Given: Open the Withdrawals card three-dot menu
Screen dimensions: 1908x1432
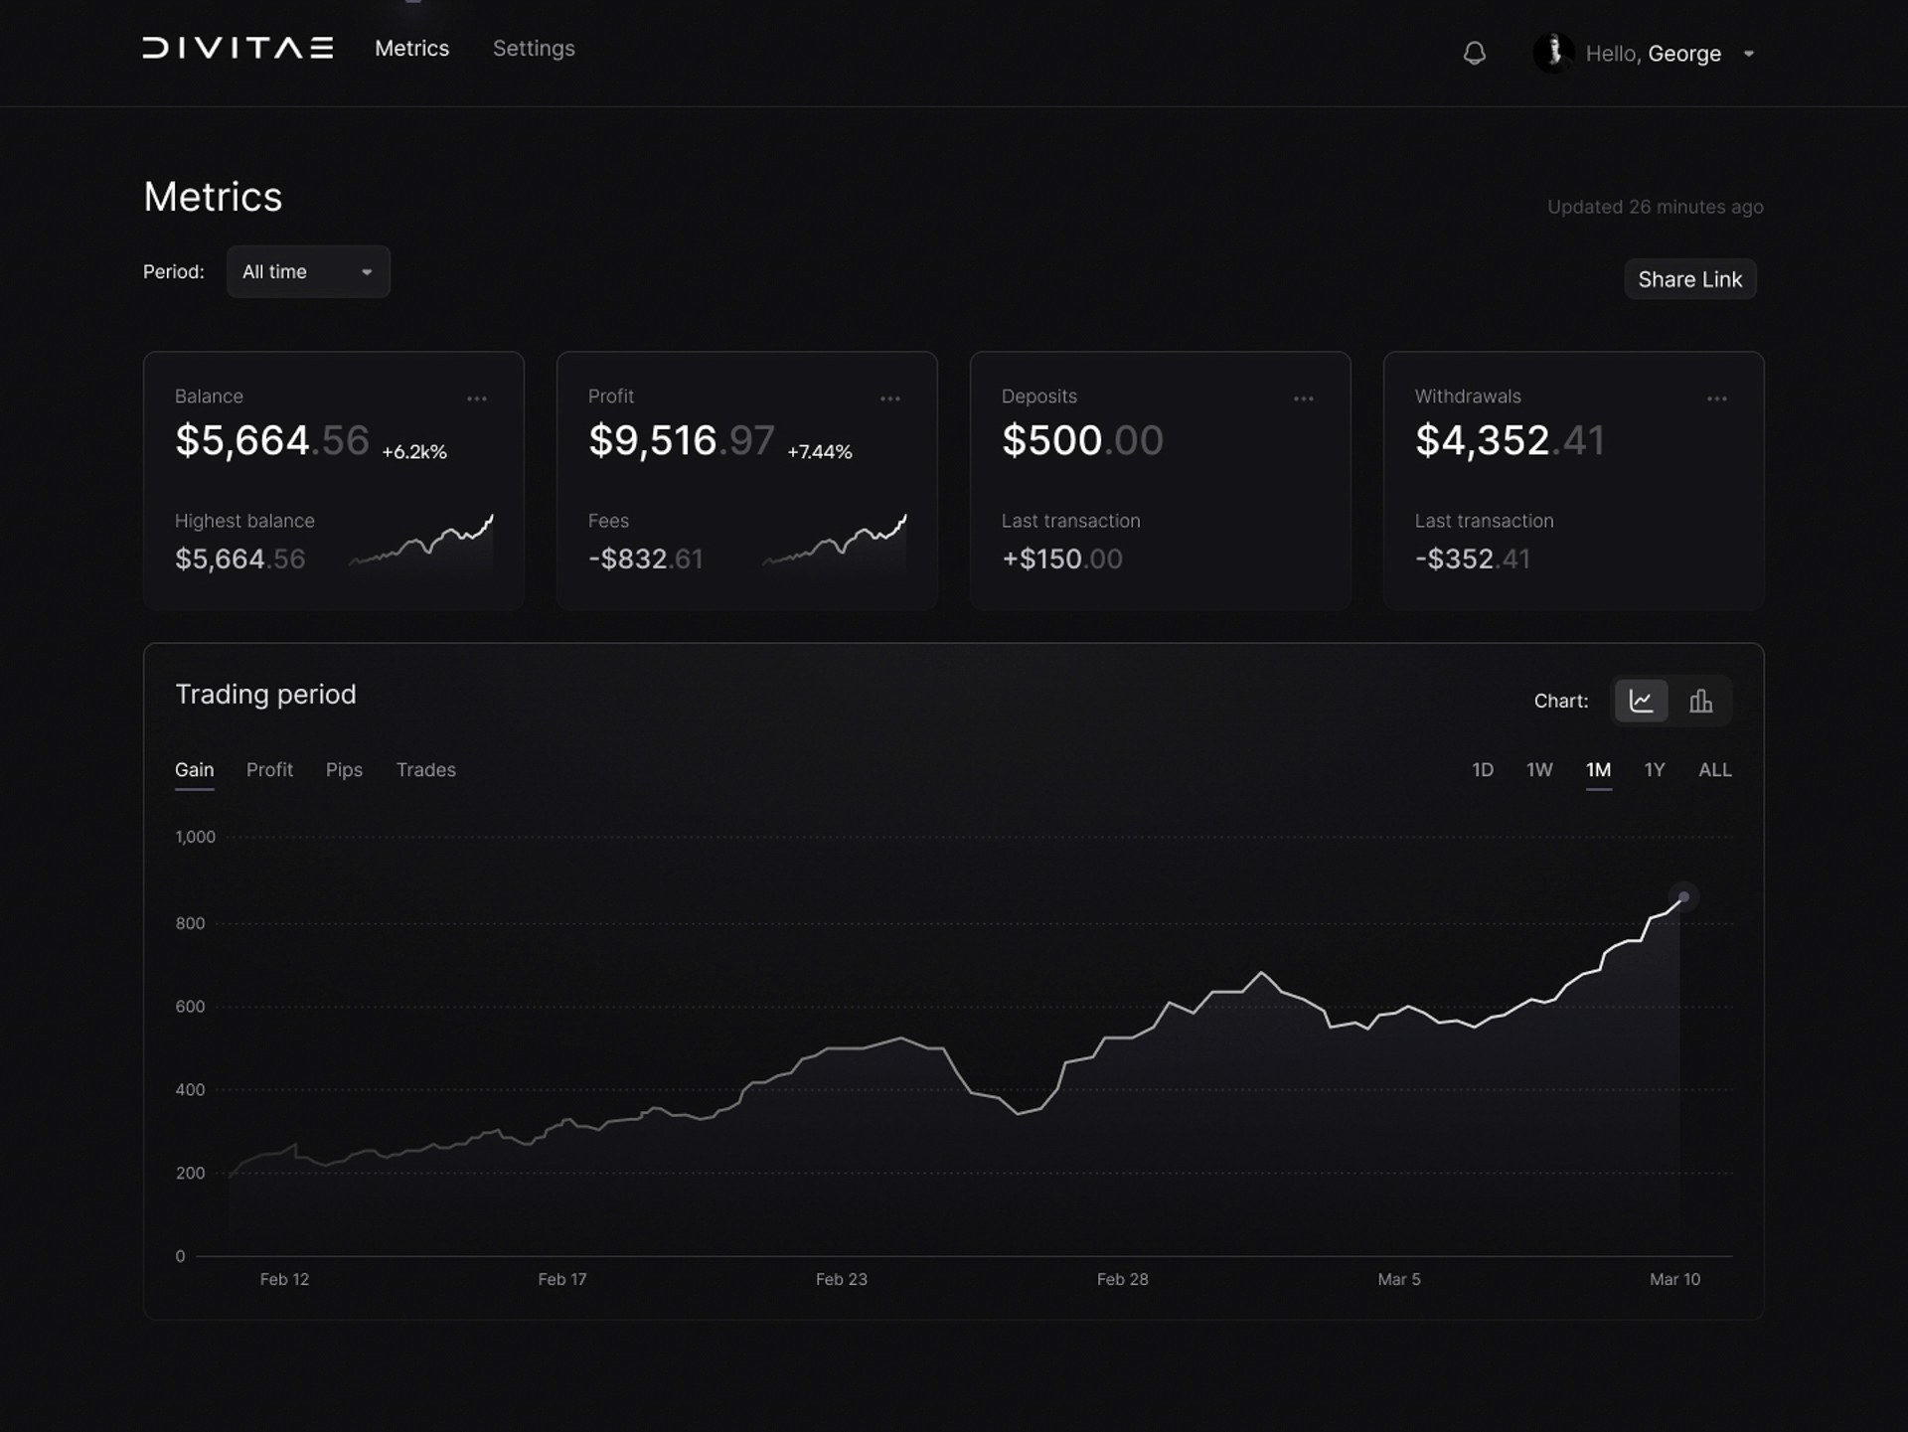Looking at the screenshot, I should [x=1717, y=398].
